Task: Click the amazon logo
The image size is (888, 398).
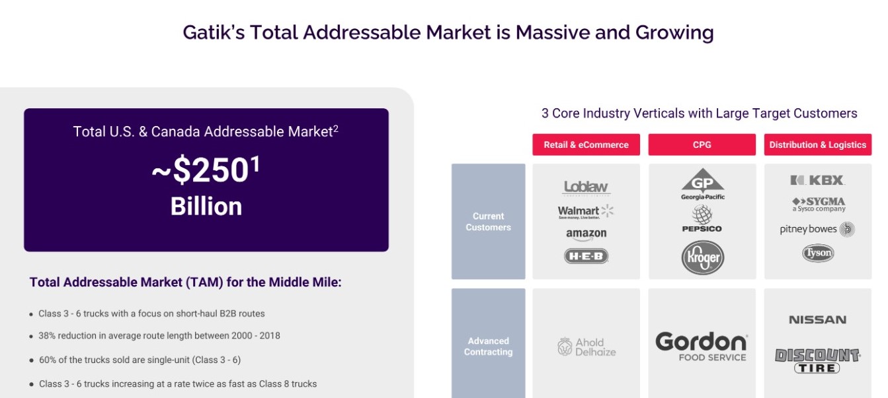Action: click(x=586, y=234)
